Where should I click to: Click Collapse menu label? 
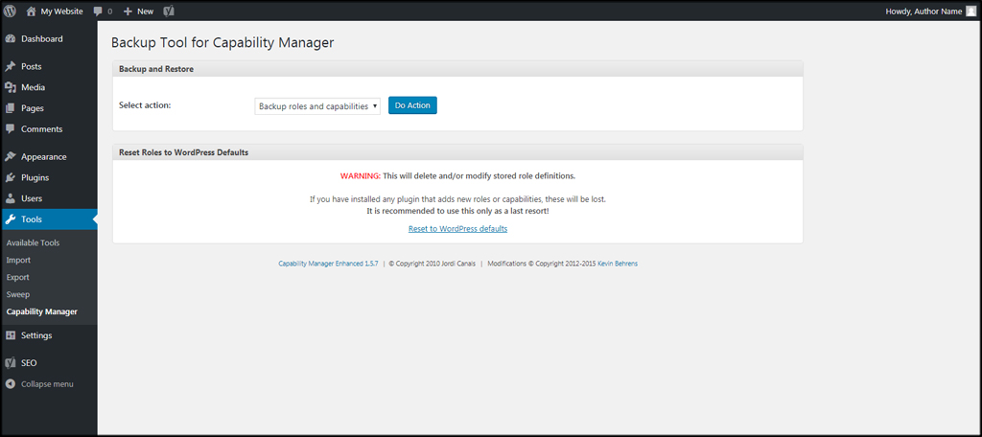tap(48, 383)
